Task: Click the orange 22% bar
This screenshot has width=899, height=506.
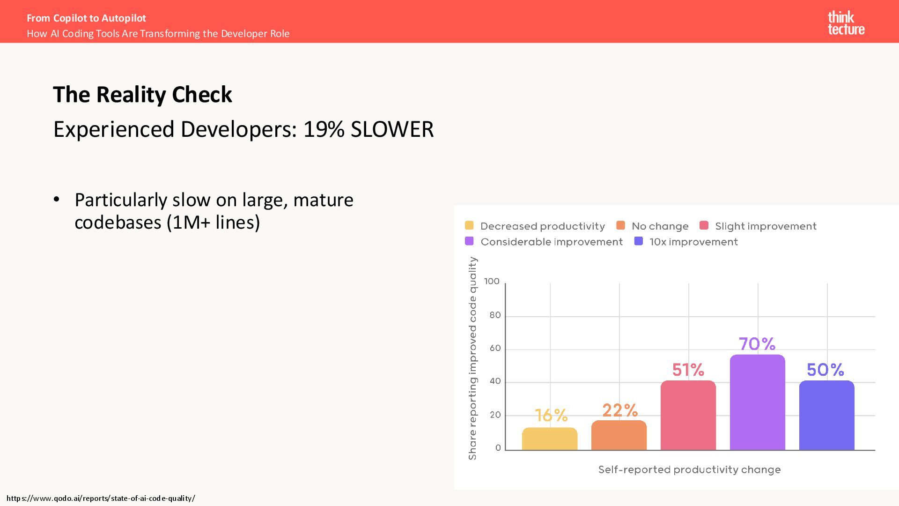Action: tap(619, 435)
